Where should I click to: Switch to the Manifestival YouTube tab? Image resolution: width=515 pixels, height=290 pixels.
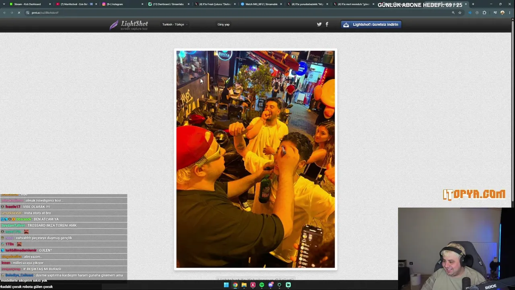pyautogui.click(x=76, y=4)
